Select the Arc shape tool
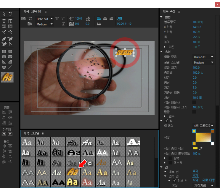220x188 pixels. [x=10, y=62]
